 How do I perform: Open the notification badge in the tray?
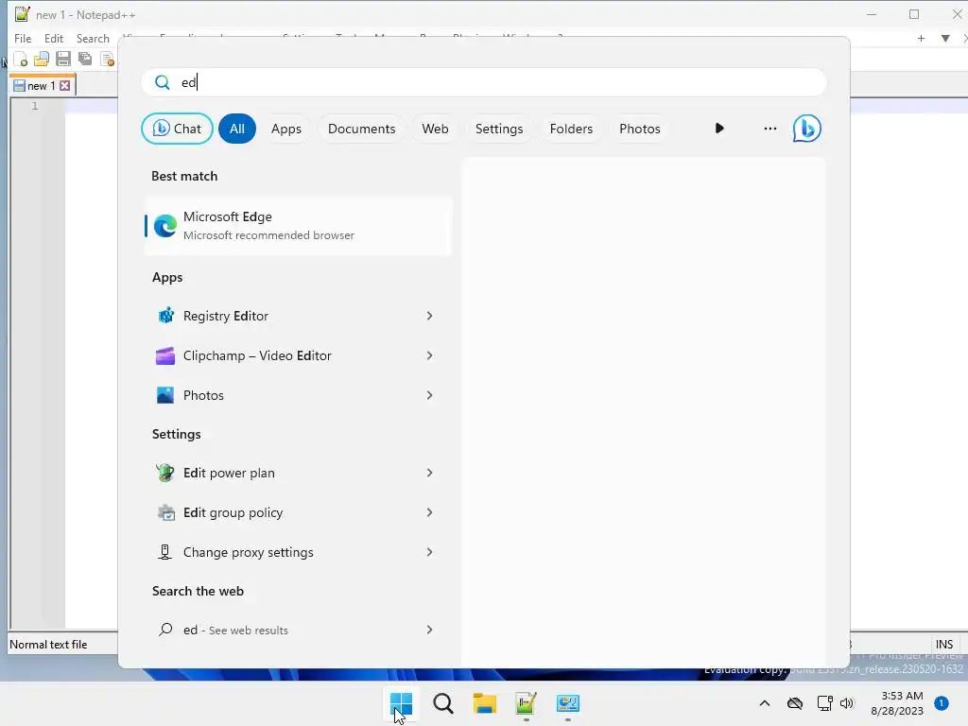pos(942,703)
